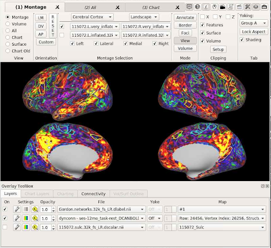The image size is (271, 248).
Task: Select the (1) Montage tab
Action: coord(31,7)
